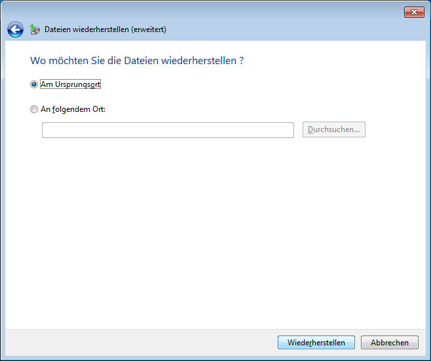Click the gap between 'Wiederherstellen' and 'Abbrechen'

pos(358,342)
